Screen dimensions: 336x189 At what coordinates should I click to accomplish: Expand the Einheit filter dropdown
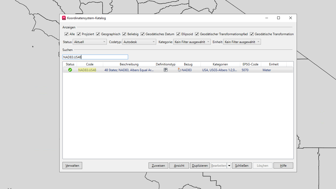coord(242,42)
